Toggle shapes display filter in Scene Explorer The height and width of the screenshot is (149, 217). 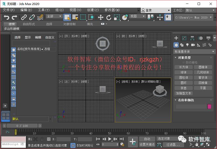point(13,55)
